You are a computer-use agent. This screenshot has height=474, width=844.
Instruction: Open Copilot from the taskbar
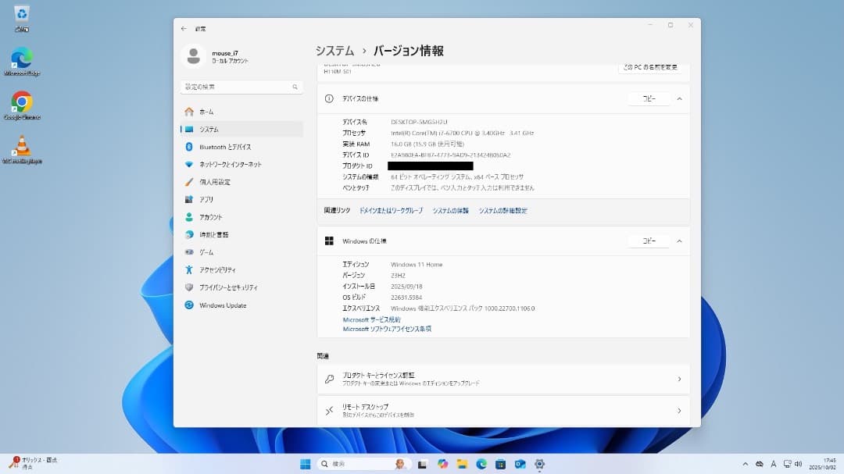coord(443,466)
